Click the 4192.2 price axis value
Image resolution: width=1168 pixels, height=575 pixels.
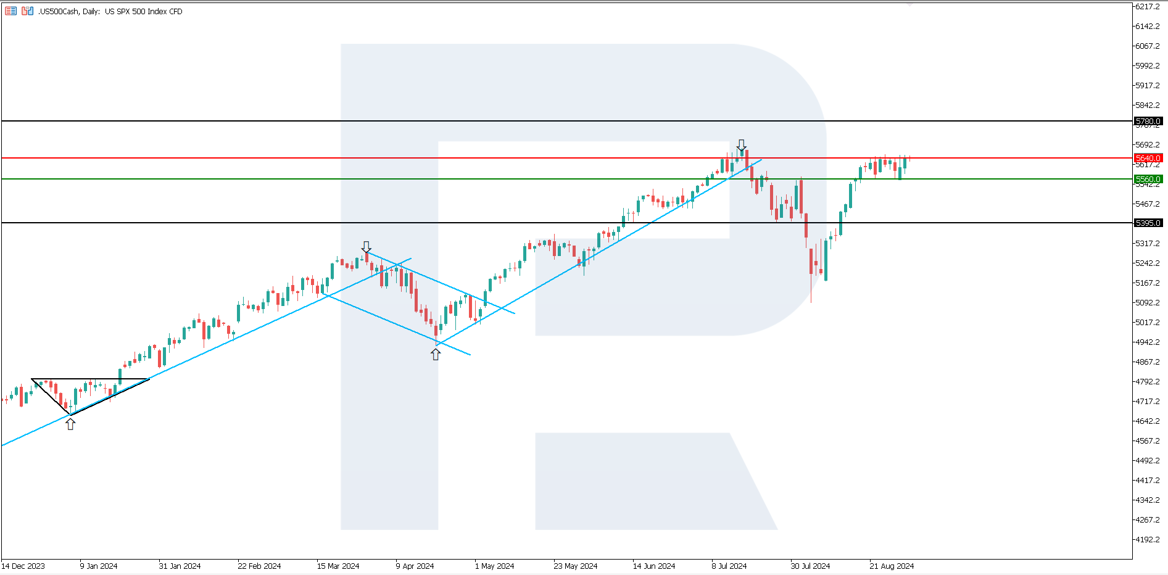tap(1148, 540)
